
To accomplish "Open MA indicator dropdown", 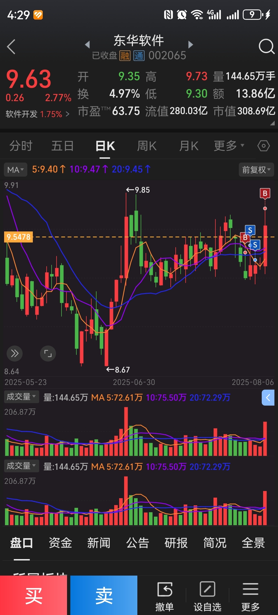I will click(x=15, y=170).
